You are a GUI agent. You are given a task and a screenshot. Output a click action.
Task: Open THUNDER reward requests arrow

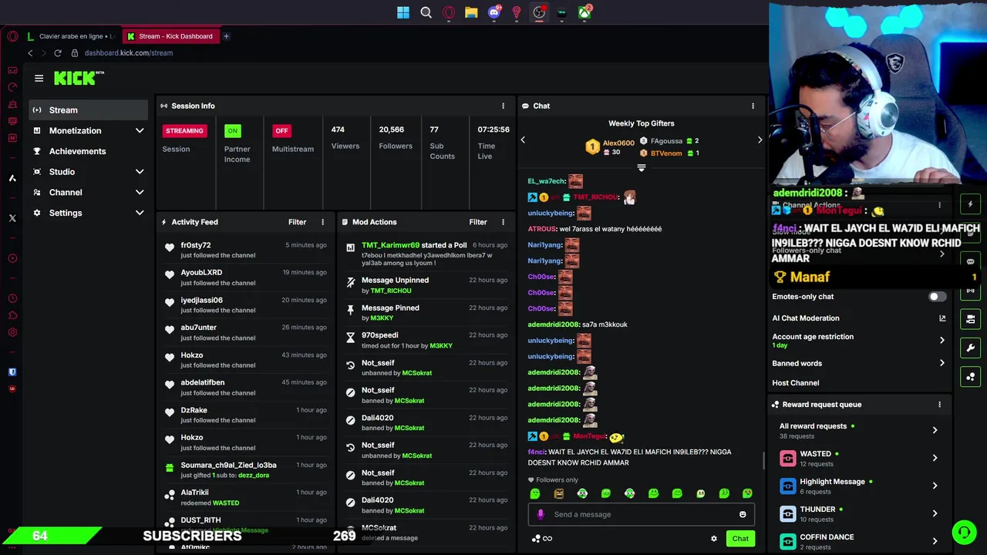[935, 513]
